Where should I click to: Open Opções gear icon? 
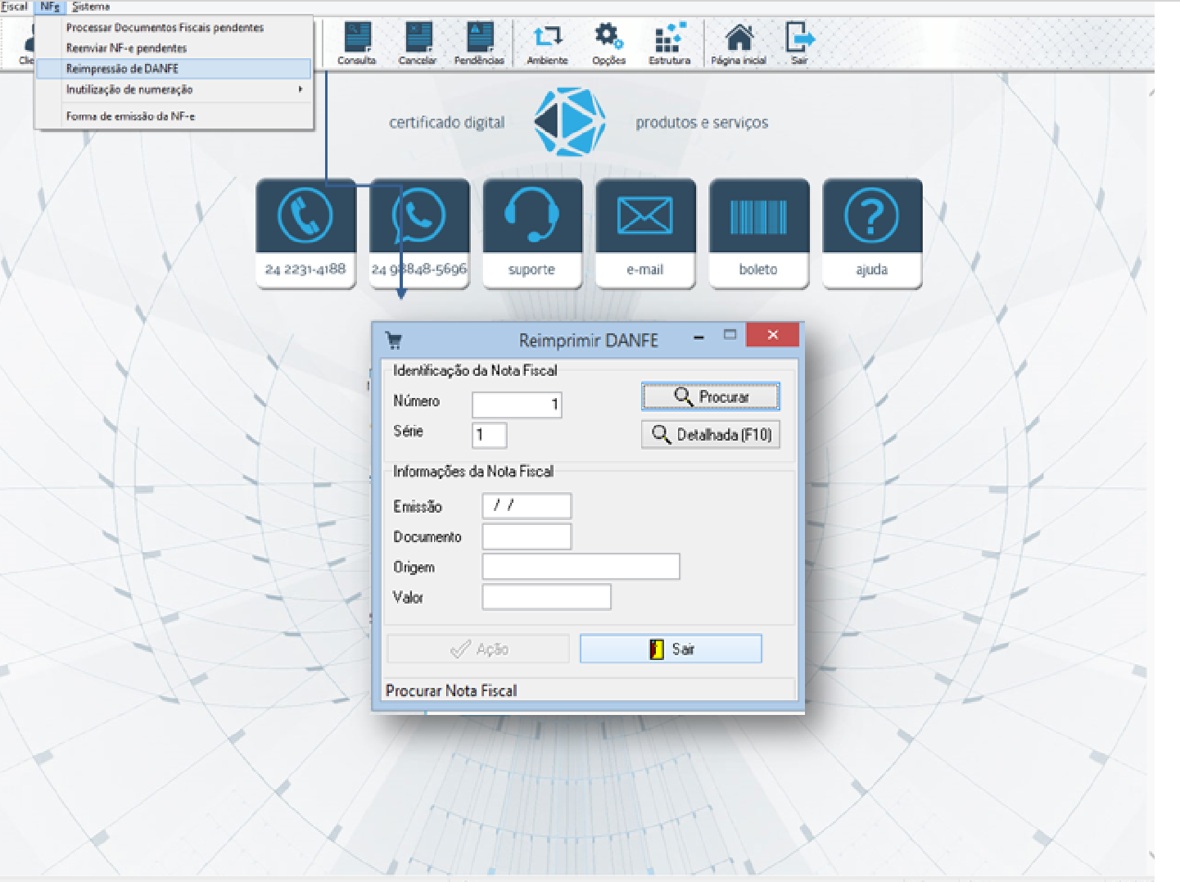(608, 43)
